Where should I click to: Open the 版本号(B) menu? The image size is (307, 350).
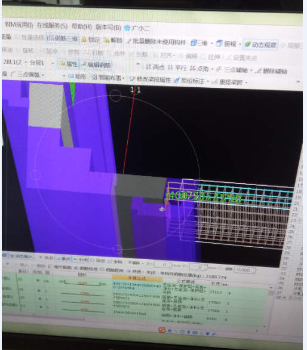click(x=108, y=27)
